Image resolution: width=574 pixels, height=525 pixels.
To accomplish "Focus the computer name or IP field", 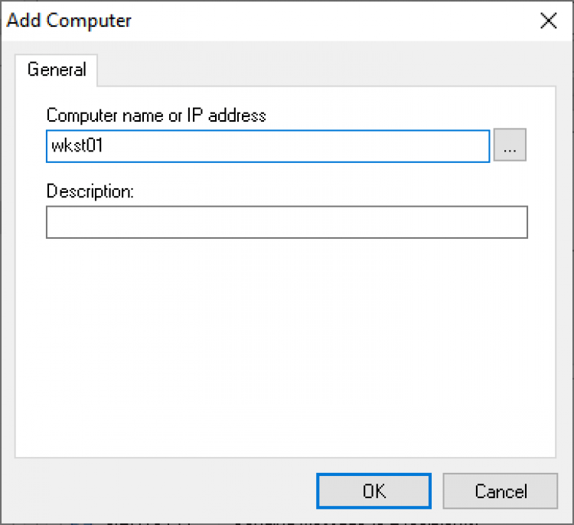I will 268,146.
